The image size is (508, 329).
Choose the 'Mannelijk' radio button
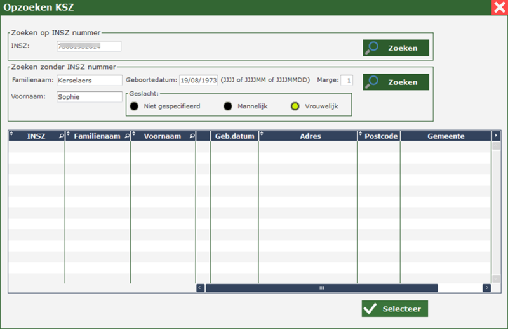click(x=227, y=106)
